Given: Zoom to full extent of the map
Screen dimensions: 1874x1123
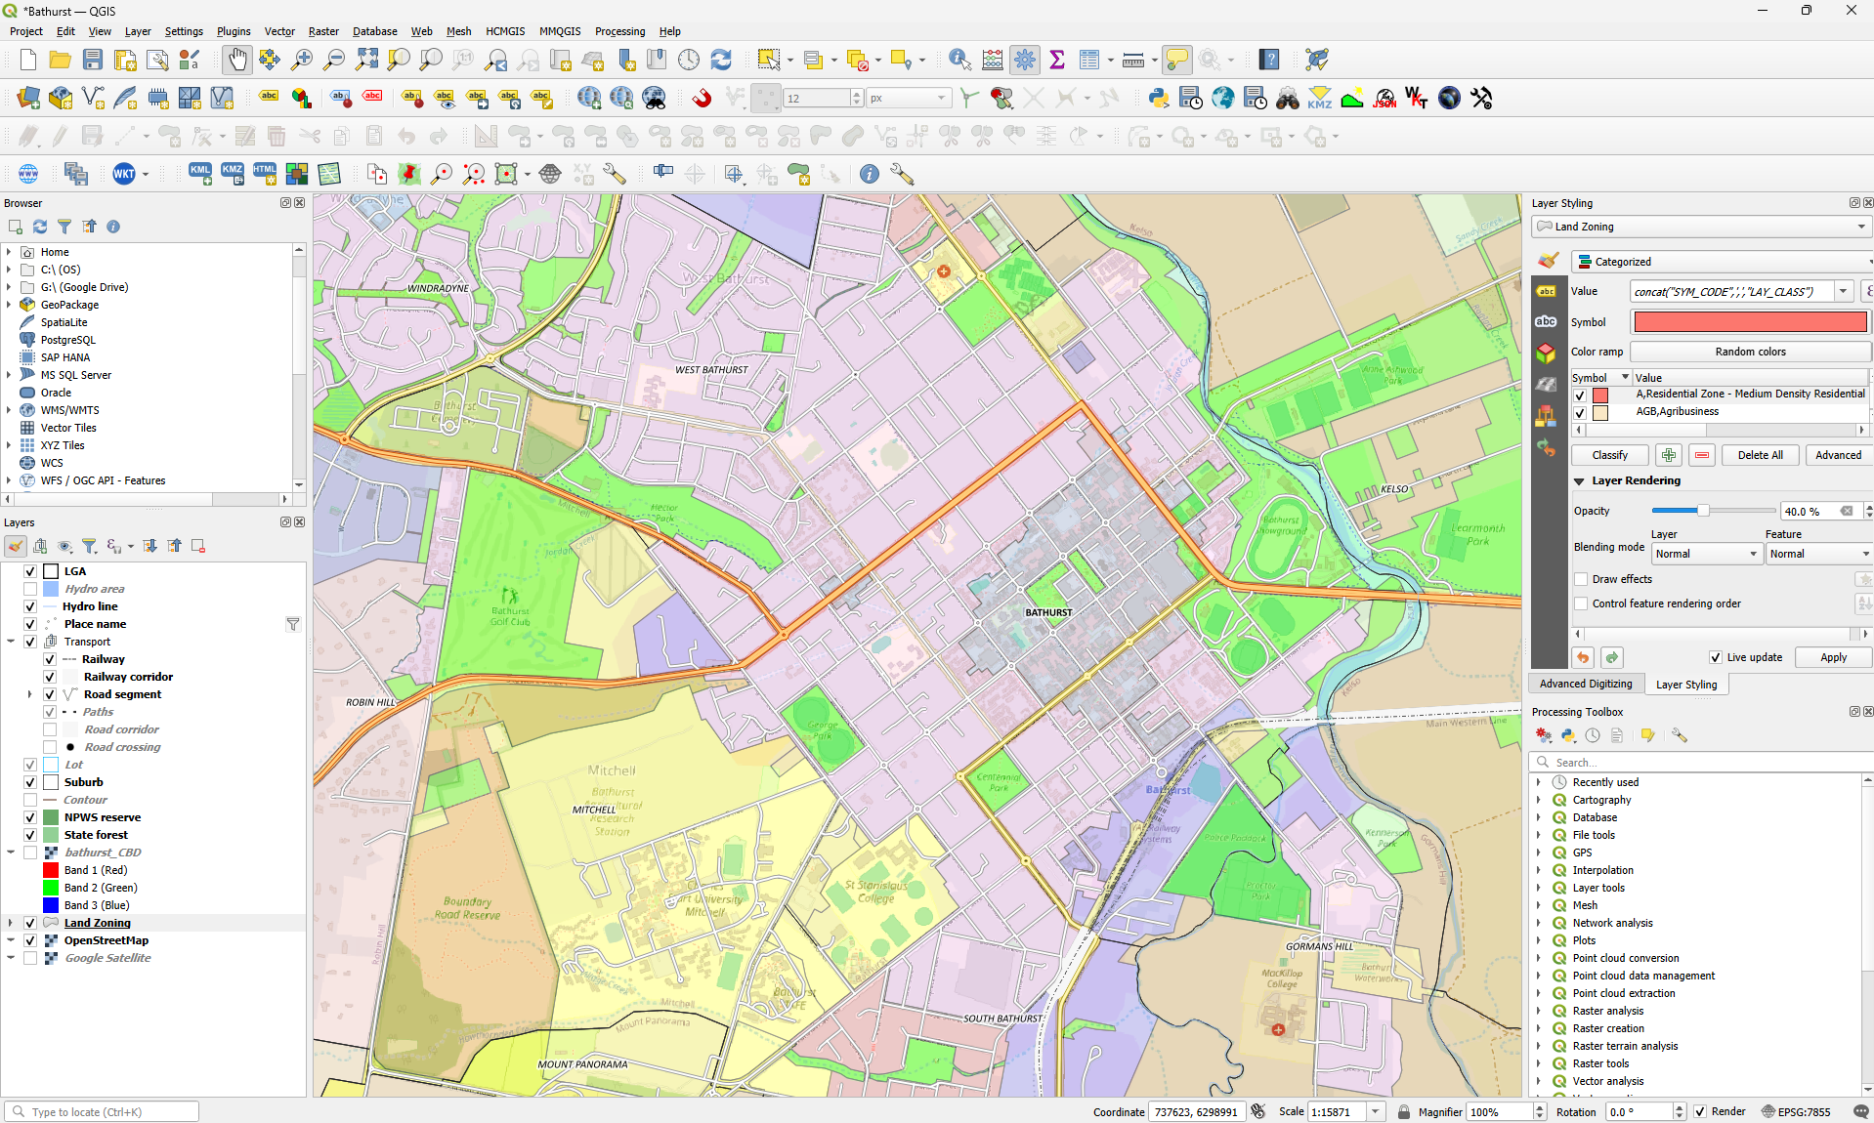Looking at the screenshot, I should pyautogui.click(x=365, y=60).
